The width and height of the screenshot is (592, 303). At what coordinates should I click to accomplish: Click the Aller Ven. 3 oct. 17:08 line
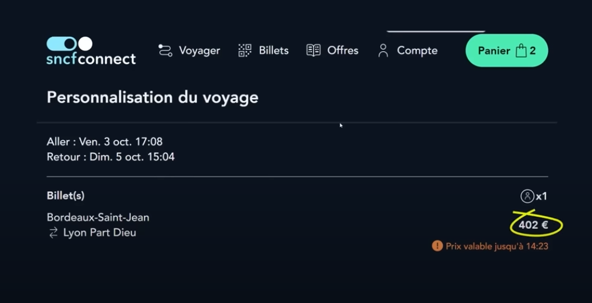(104, 142)
